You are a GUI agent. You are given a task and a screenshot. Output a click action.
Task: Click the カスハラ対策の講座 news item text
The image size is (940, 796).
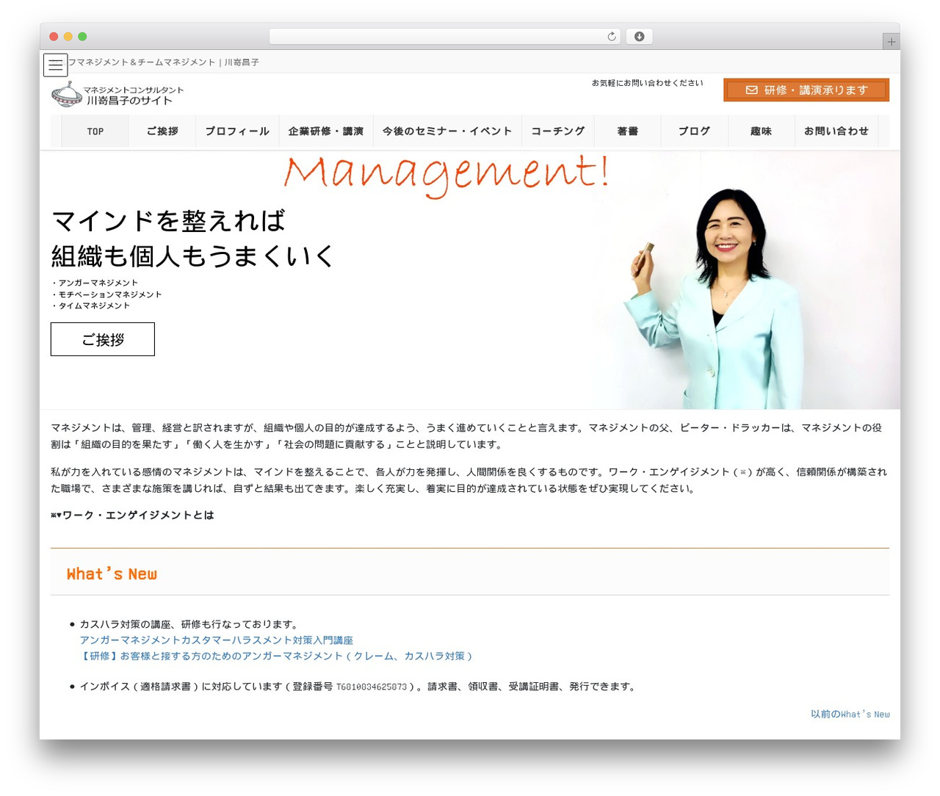[189, 624]
